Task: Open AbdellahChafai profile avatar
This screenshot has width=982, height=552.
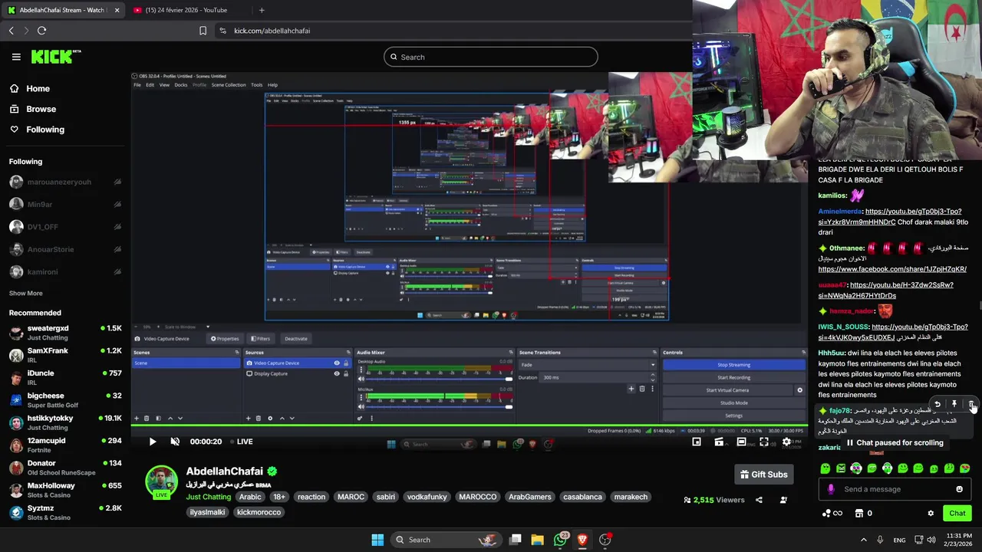Action: (x=162, y=481)
